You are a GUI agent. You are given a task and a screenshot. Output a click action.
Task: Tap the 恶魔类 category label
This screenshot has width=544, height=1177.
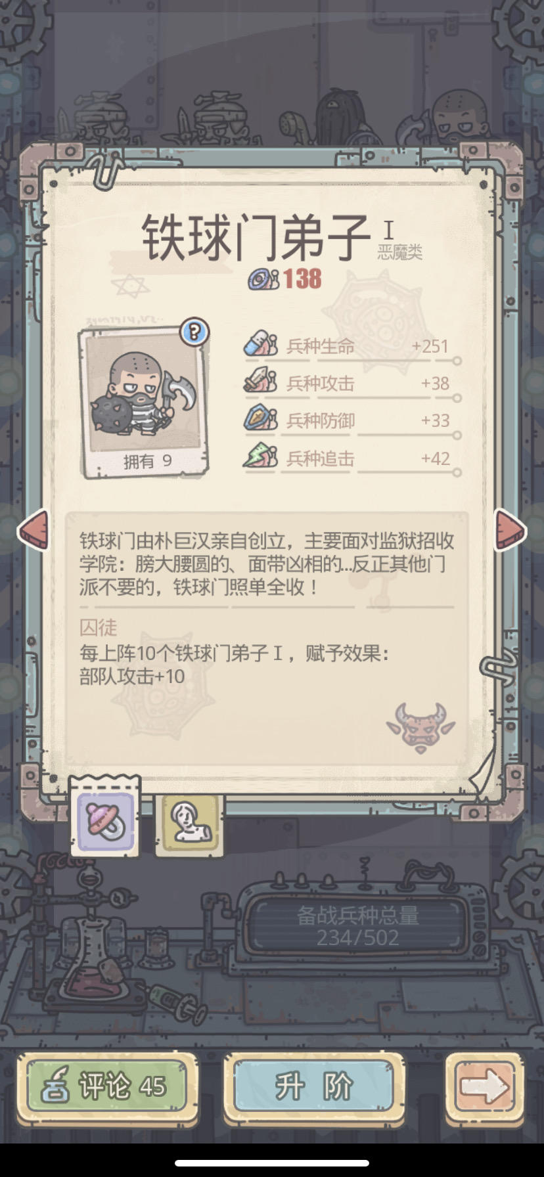coord(399,252)
